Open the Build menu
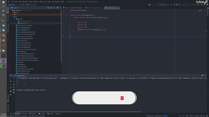This screenshot has width=209, height=117. [x=41, y=2]
